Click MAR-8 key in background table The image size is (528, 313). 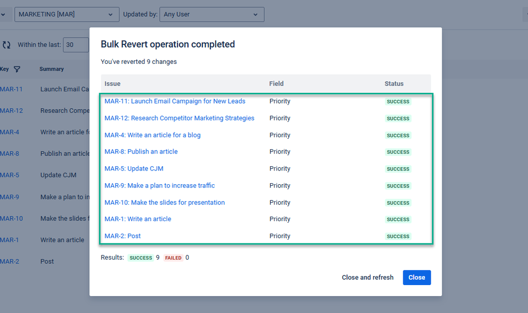click(10, 154)
